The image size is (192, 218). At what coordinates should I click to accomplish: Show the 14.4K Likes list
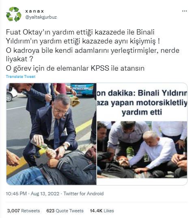coord(102,211)
